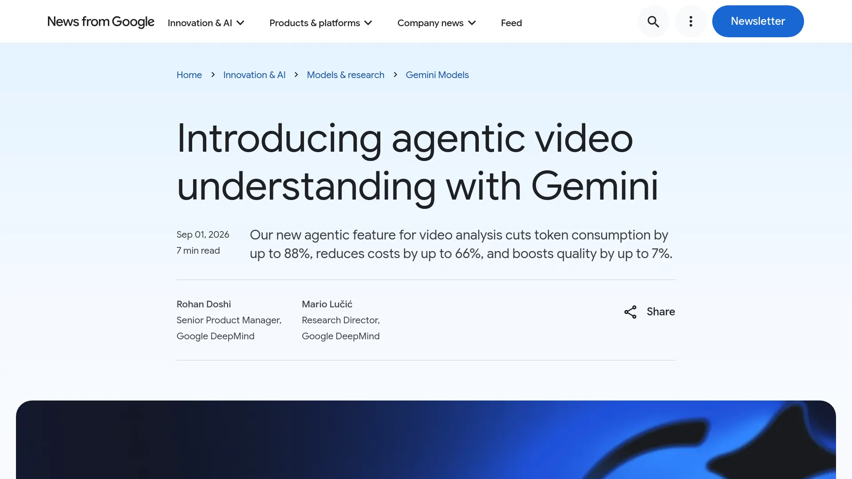852x479 pixels.
Task: Click the date Sep 01, 2026
Action: [203, 235]
